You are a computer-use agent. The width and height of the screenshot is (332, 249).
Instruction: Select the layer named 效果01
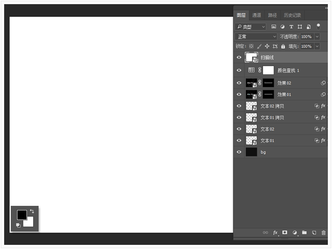click(281, 94)
